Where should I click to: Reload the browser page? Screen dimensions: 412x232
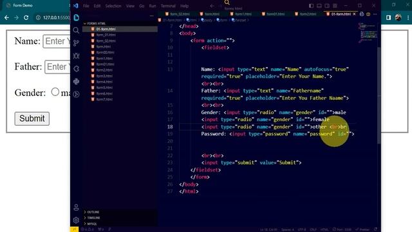(x=26, y=17)
